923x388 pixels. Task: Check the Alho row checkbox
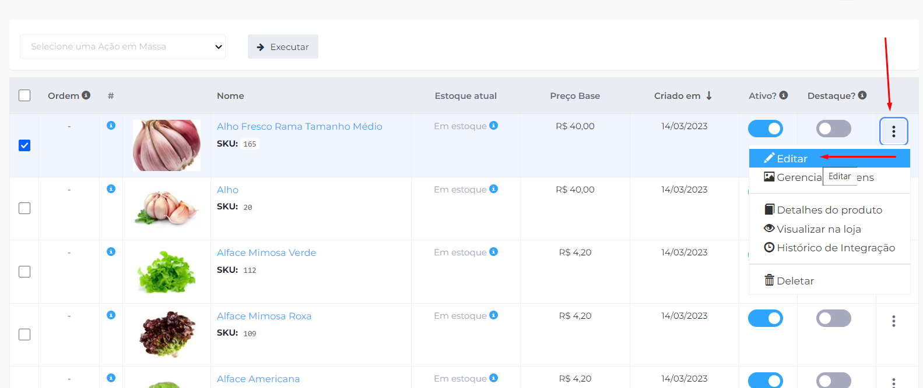[24, 208]
